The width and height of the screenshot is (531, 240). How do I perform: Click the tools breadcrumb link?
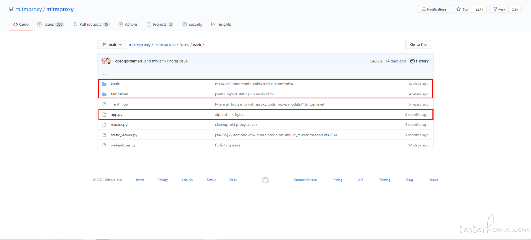click(184, 45)
